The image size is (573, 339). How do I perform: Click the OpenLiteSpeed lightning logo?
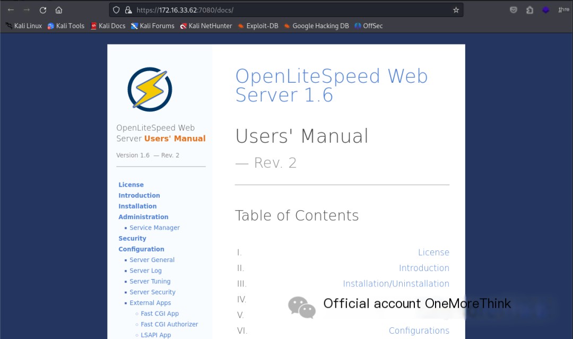[x=150, y=89]
